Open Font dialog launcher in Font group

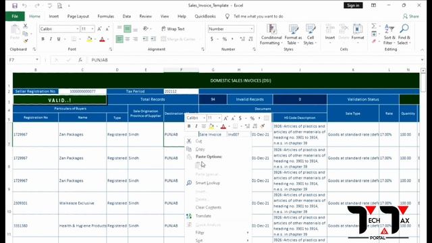coord(111,49)
